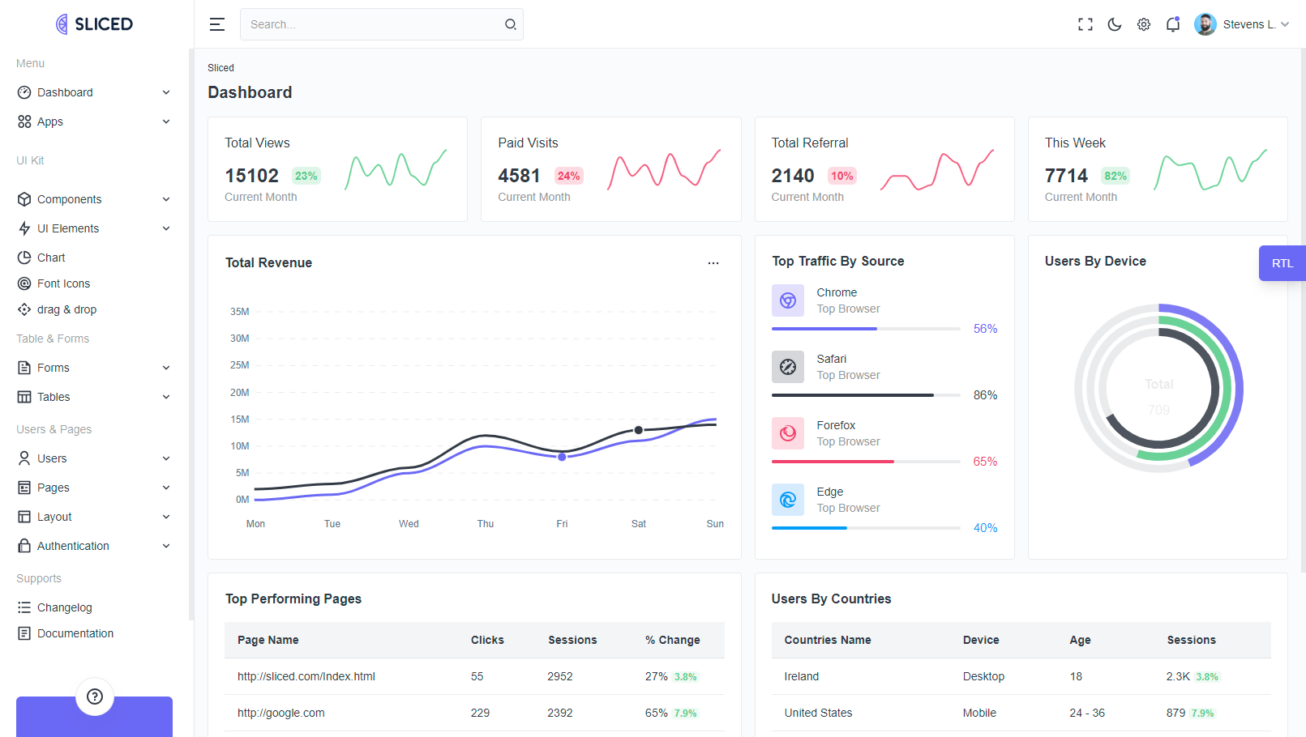The width and height of the screenshot is (1306, 737).
Task: Open Stevens L. user profile dropdown
Action: coord(1241,24)
